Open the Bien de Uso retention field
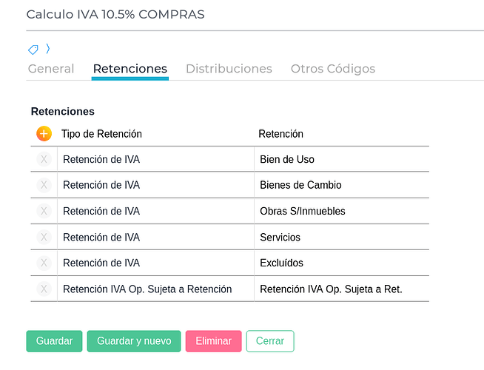This screenshot has width=484, height=370. click(x=341, y=159)
